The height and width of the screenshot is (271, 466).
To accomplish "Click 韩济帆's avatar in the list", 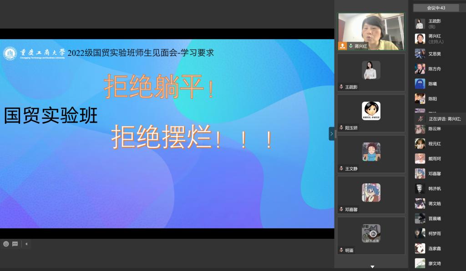I will pos(420,188).
